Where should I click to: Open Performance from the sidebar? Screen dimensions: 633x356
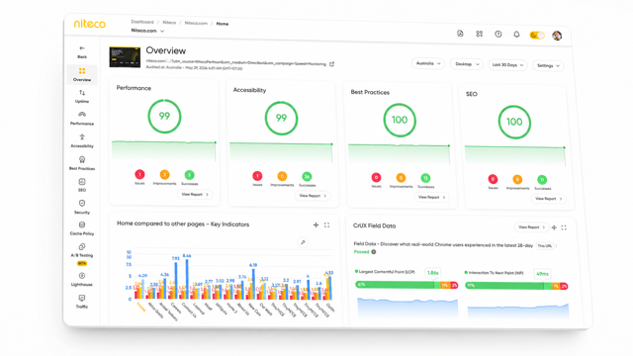pyautogui.click(x=82, y=119)
